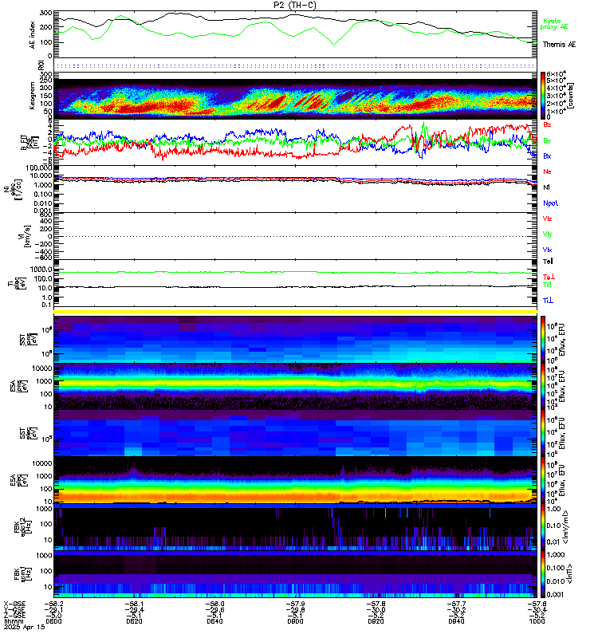
Task: Click the "0920" time tick label
Action: tap(376, 621)
